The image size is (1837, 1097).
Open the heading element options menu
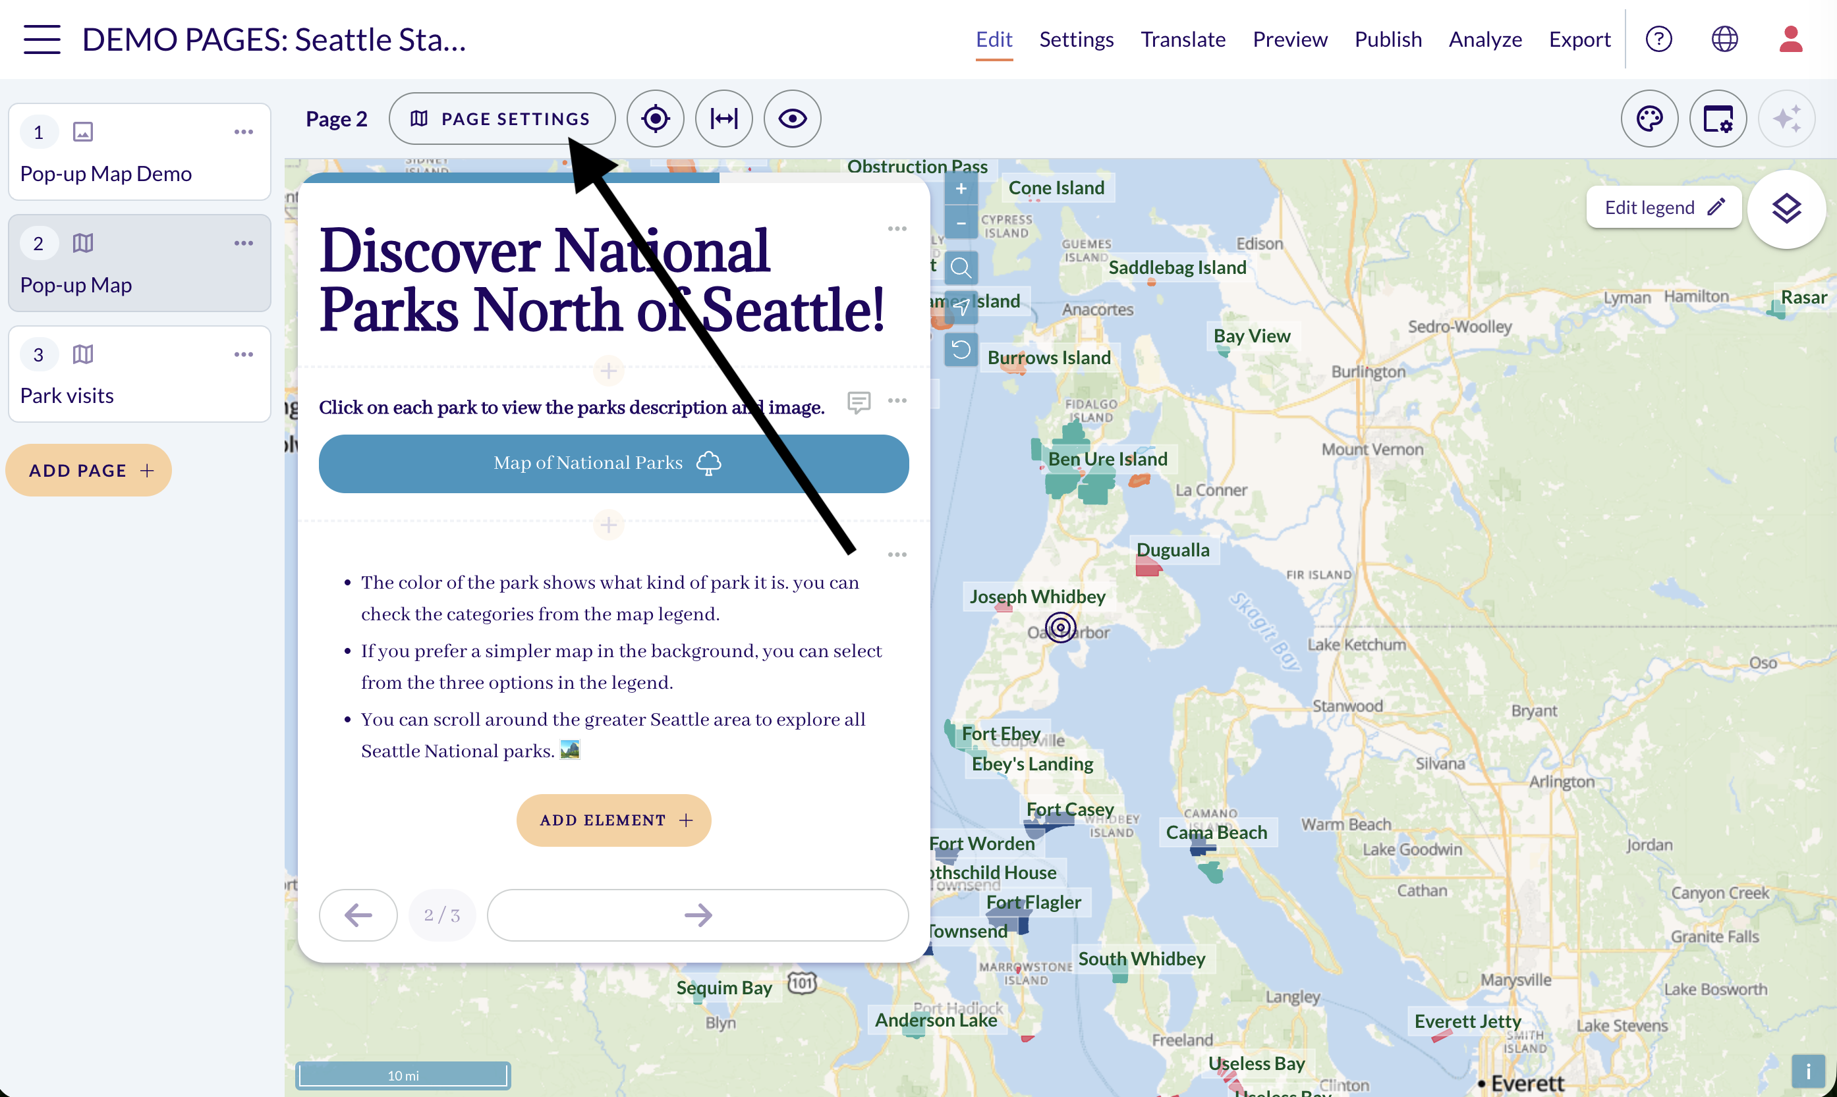pyautogui.click(x=897, y=229)
